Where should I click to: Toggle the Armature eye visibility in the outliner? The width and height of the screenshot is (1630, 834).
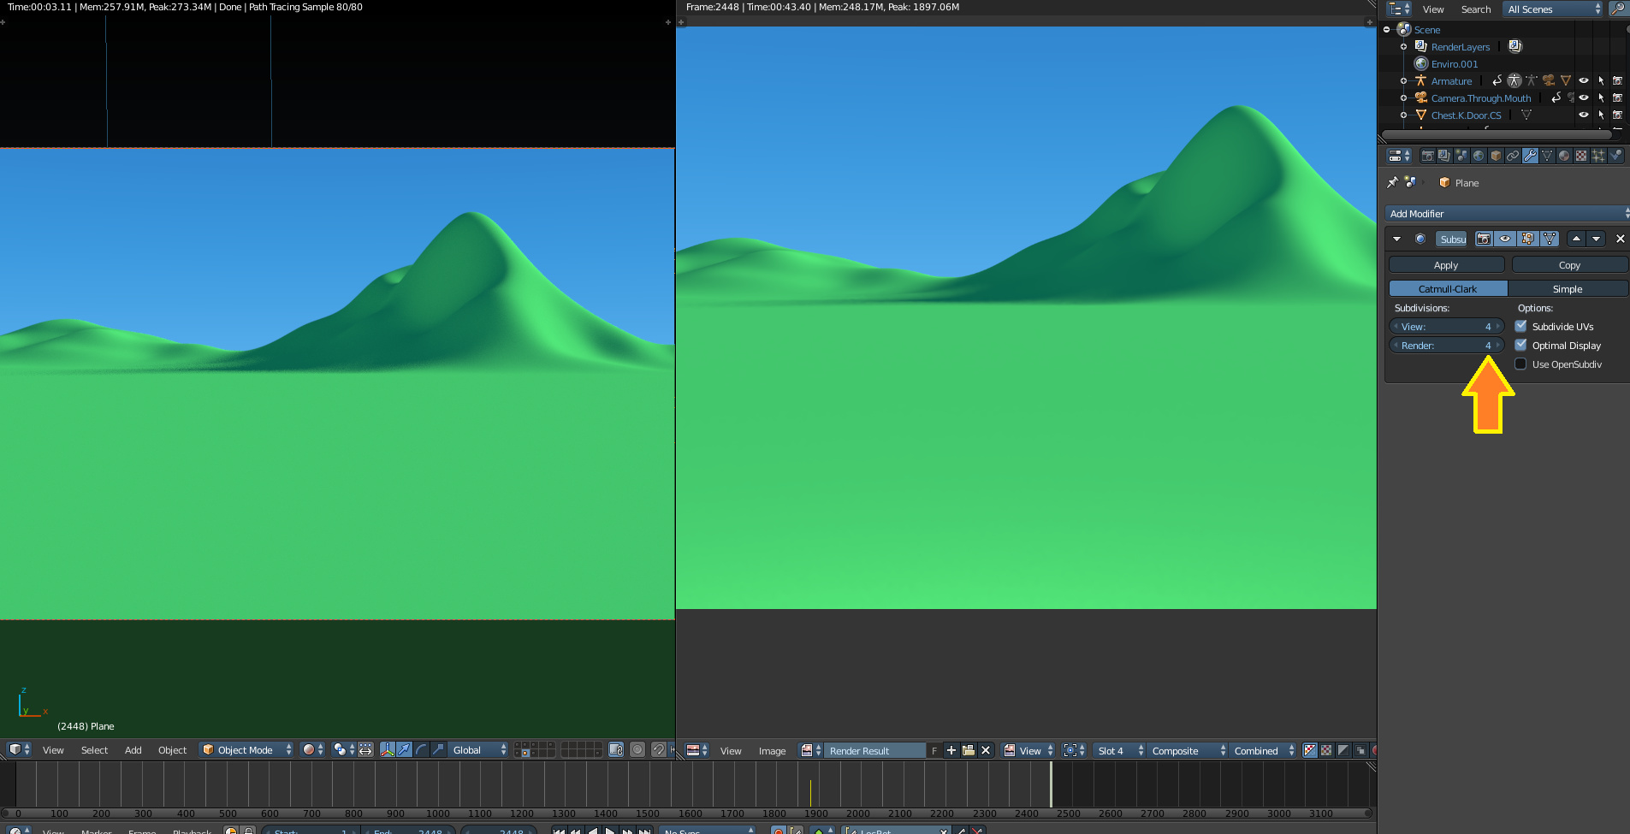tap(1584, 80)
